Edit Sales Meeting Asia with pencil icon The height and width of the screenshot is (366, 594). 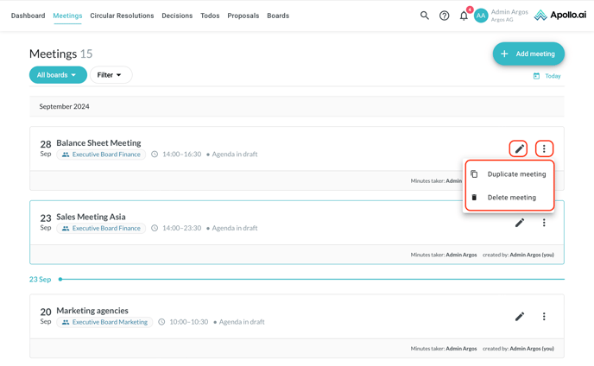(519, 223)
